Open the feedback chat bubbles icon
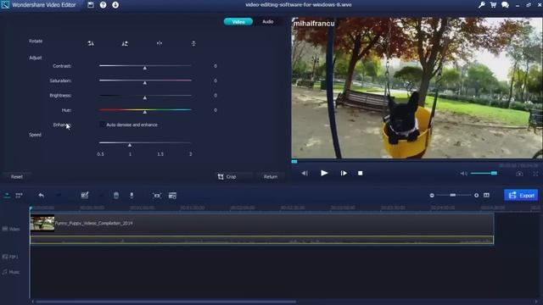Image resolution: width=543 pixels, height=305 pixels. point(506,5)
